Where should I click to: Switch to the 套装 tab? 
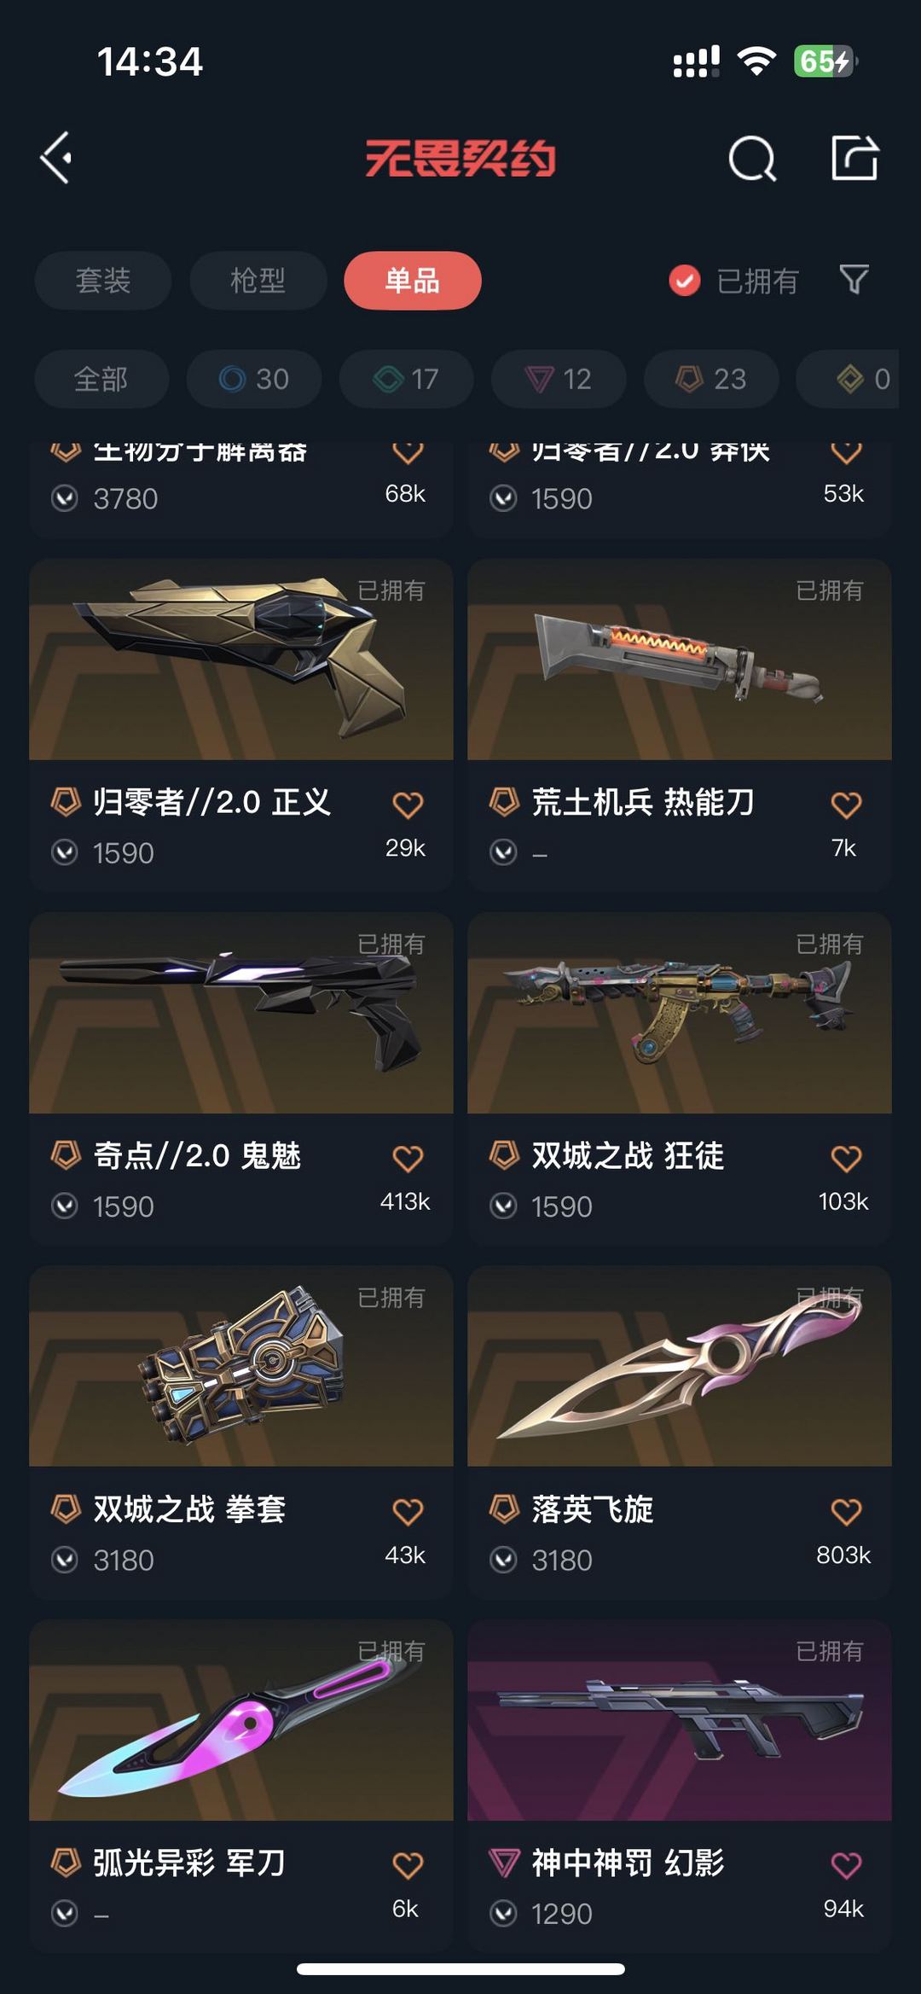click(x=103, y=281)
